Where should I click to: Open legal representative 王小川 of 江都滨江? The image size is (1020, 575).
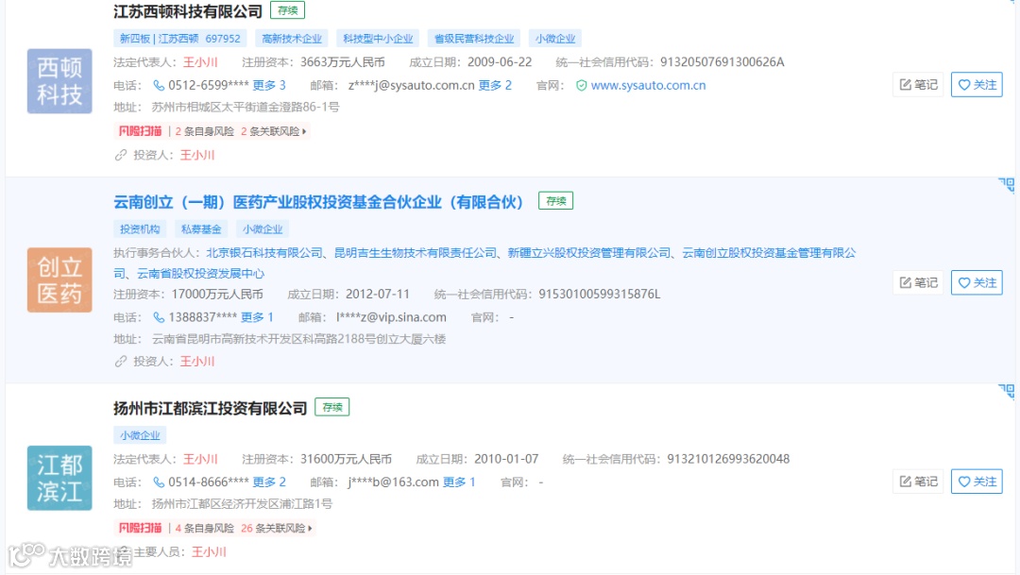point(200,459)
